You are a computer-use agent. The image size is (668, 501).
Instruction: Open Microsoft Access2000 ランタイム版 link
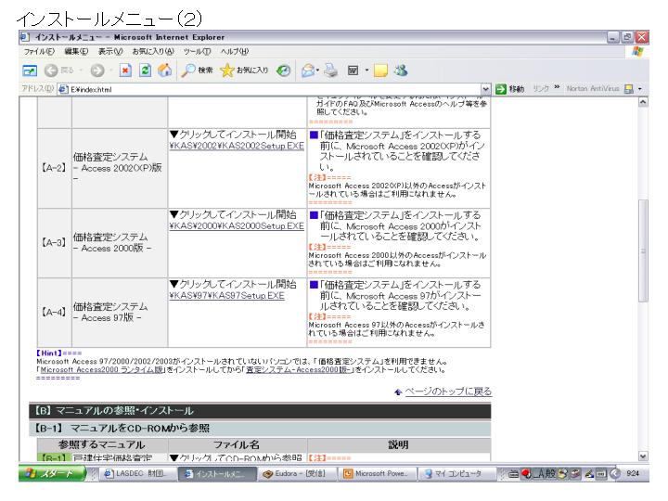(102, 370)
